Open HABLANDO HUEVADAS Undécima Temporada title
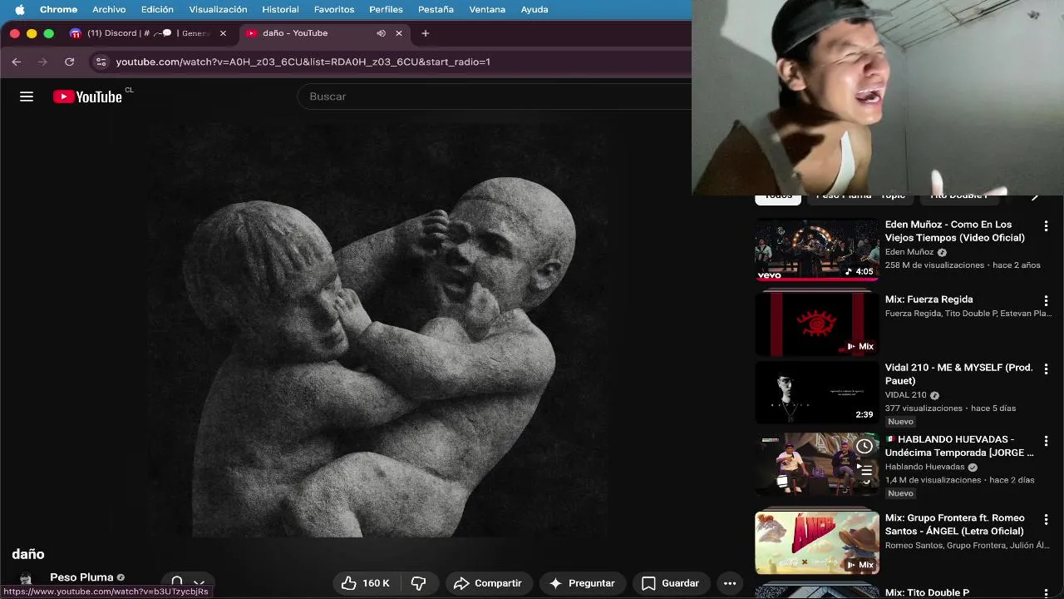This screenshot has height=599, width=1064. click(960, 446)
